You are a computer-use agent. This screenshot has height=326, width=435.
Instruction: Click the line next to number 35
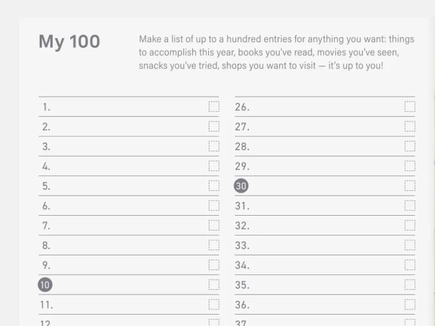[325, 285]
